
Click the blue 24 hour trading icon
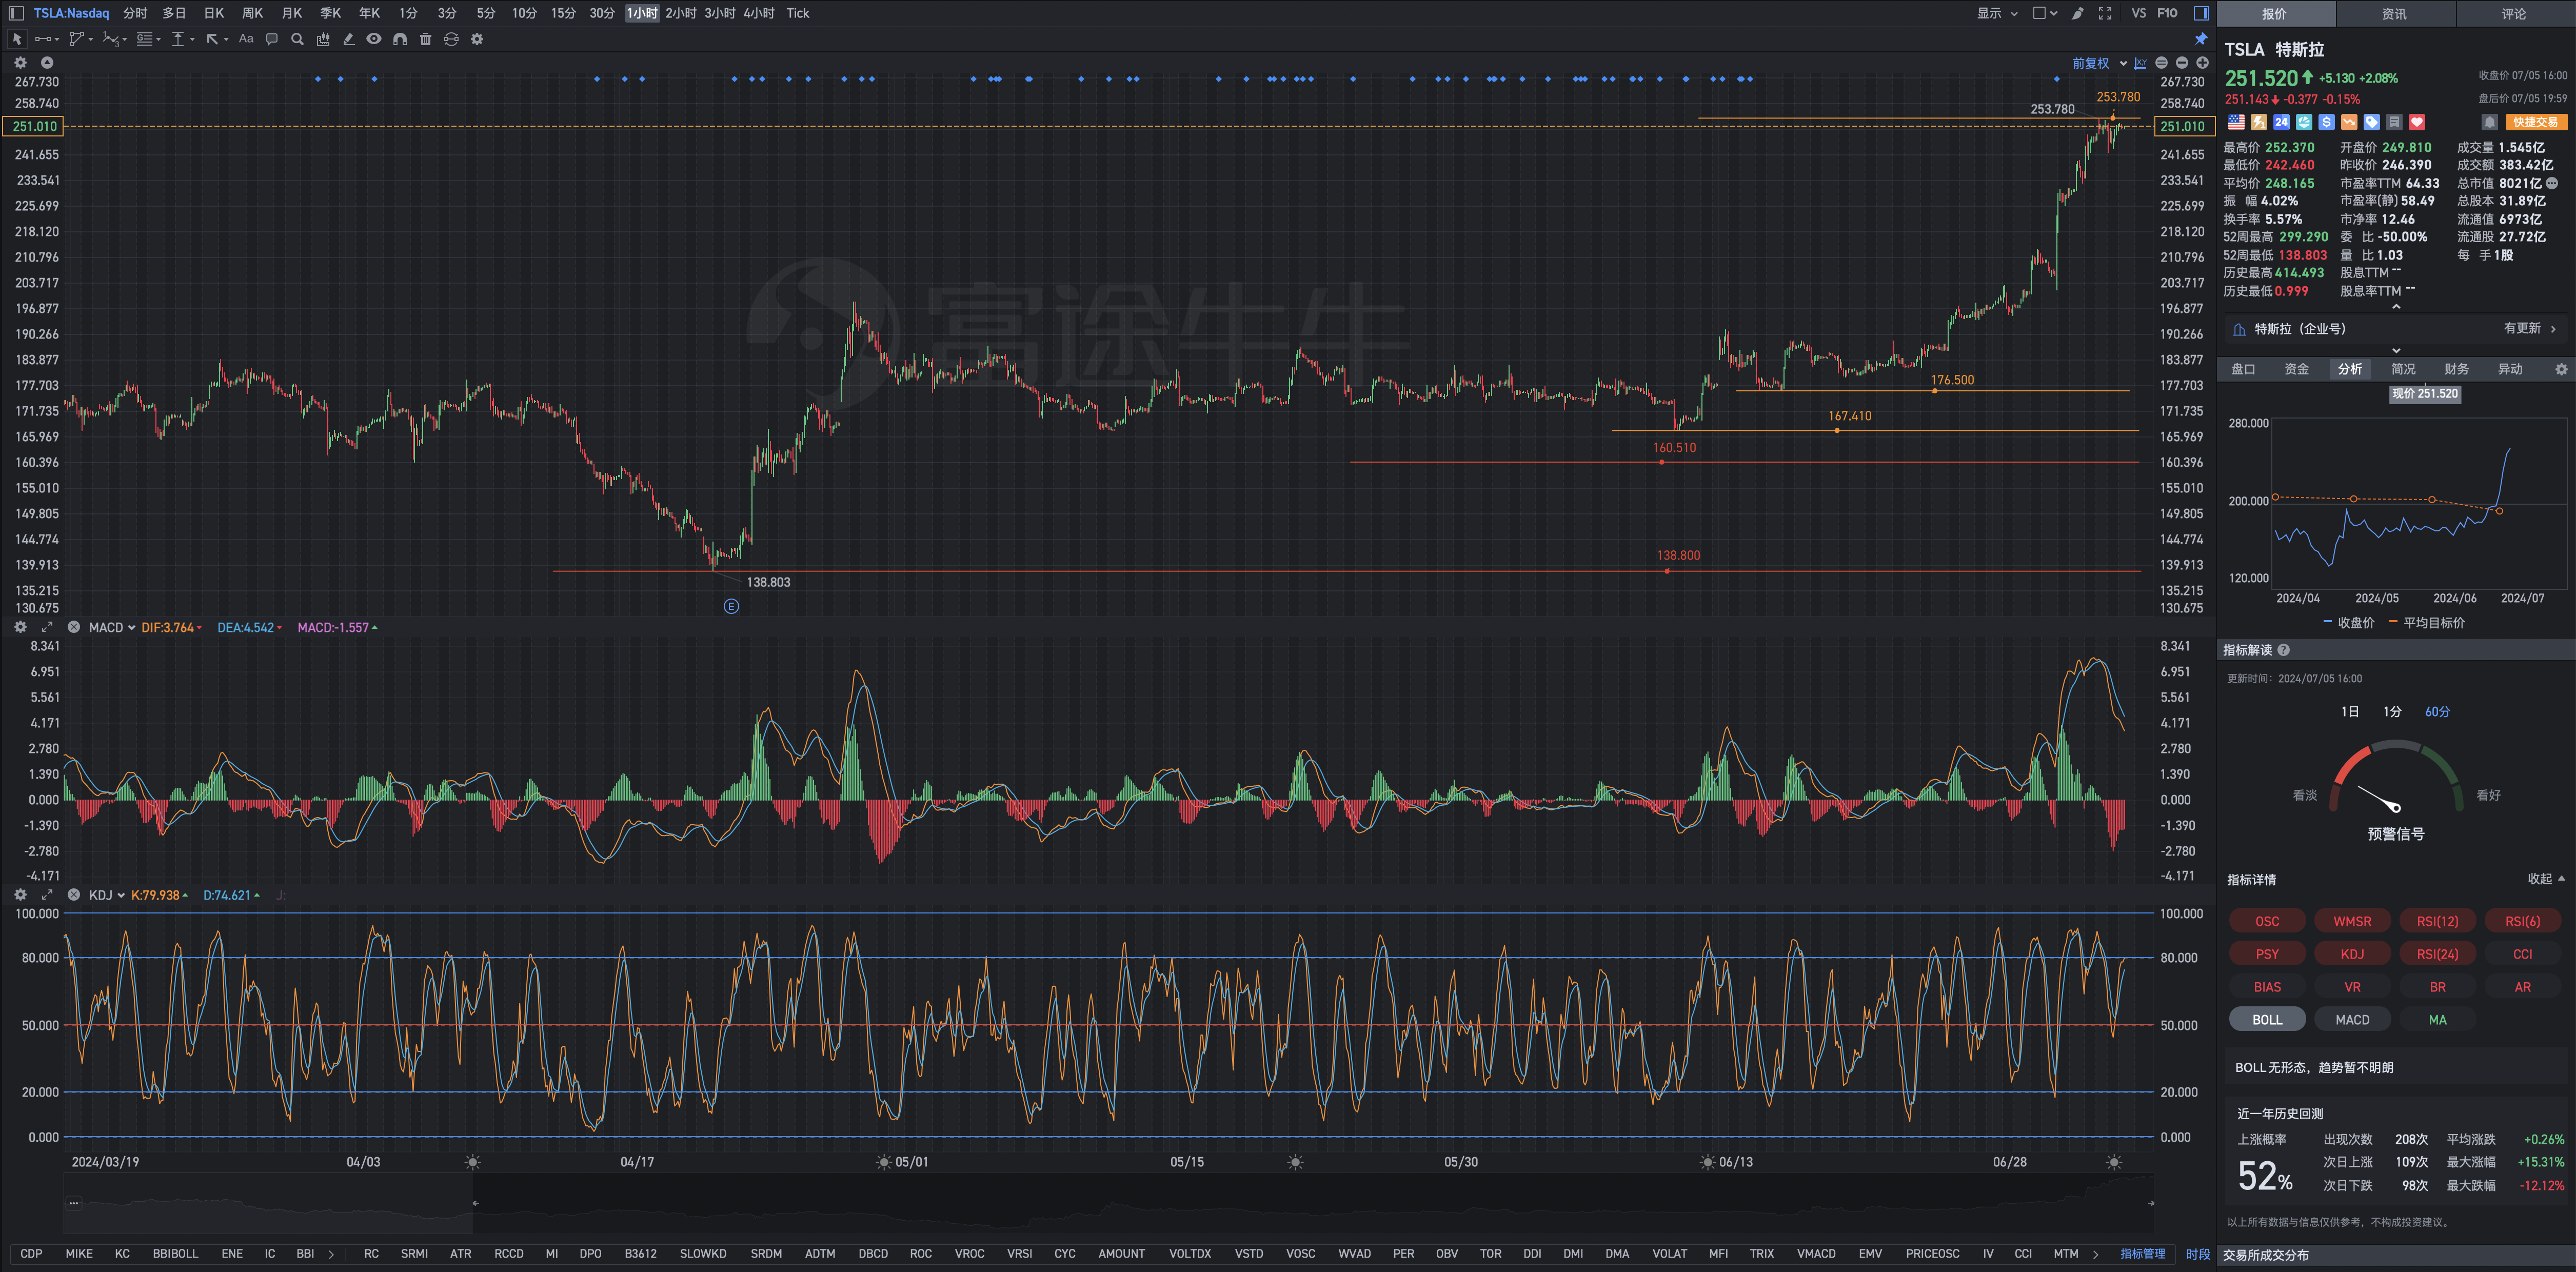2281,122
